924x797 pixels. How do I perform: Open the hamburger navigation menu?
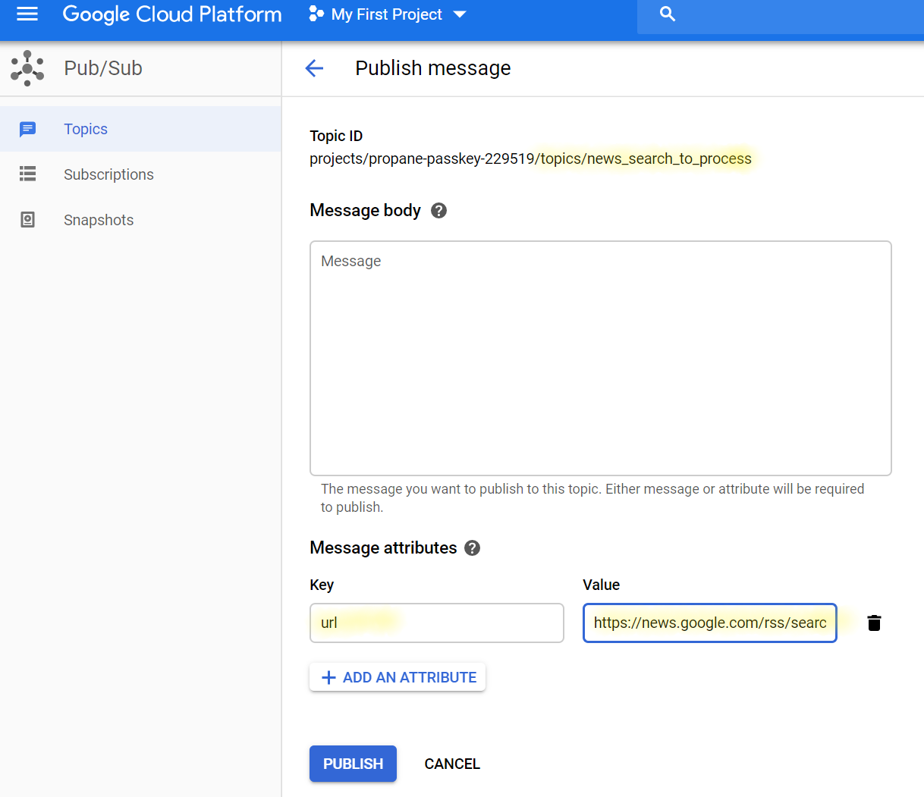27,14
